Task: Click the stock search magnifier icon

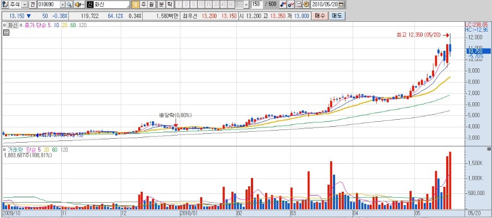Action: (x=69, y=4)
